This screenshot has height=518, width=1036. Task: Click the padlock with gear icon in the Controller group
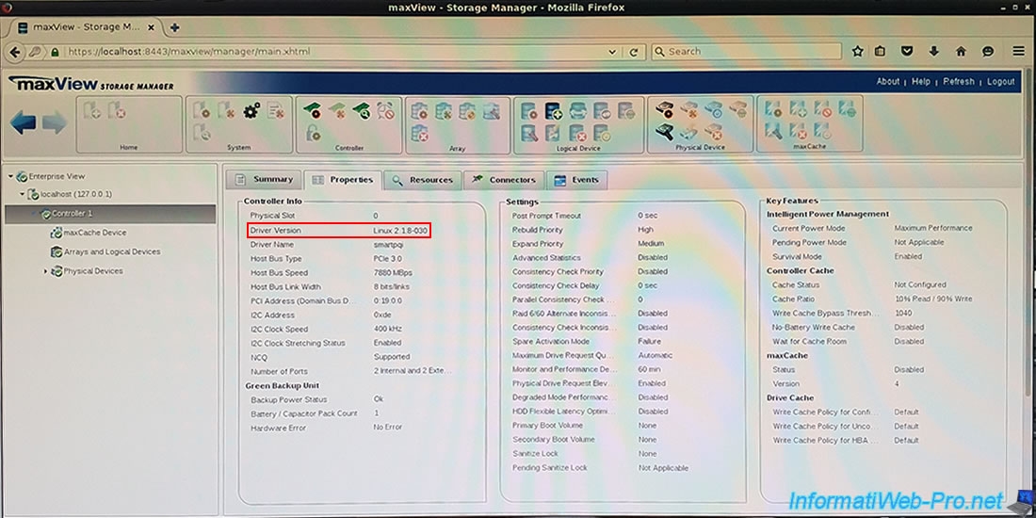point(313,133)
